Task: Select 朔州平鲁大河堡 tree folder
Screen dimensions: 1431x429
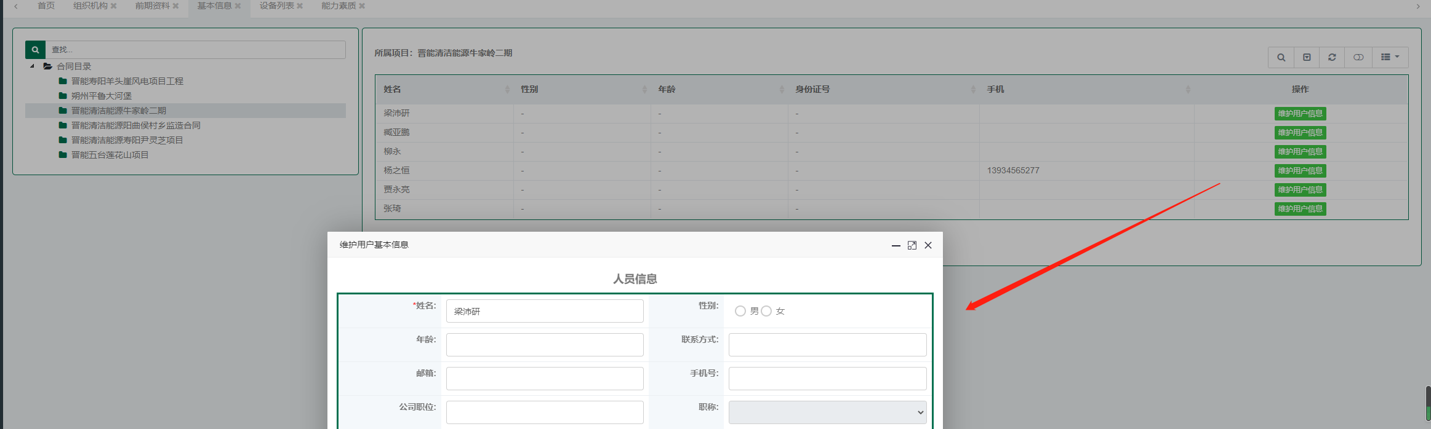Action: pyautogui.click(x=101, y=96)
